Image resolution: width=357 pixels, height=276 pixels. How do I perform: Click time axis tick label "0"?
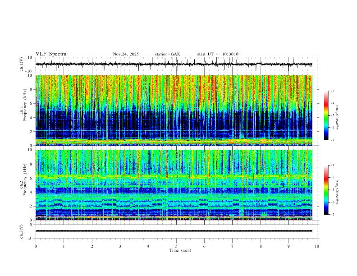[36, 246]
